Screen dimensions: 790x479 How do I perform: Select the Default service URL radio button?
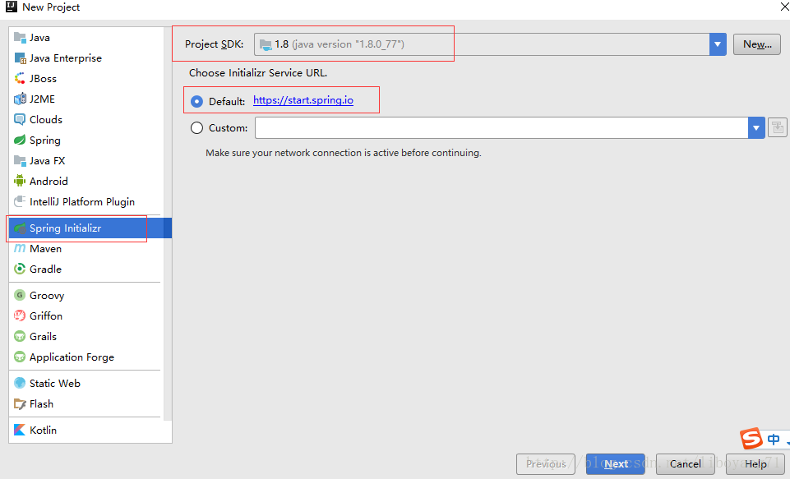coord(196,102)
